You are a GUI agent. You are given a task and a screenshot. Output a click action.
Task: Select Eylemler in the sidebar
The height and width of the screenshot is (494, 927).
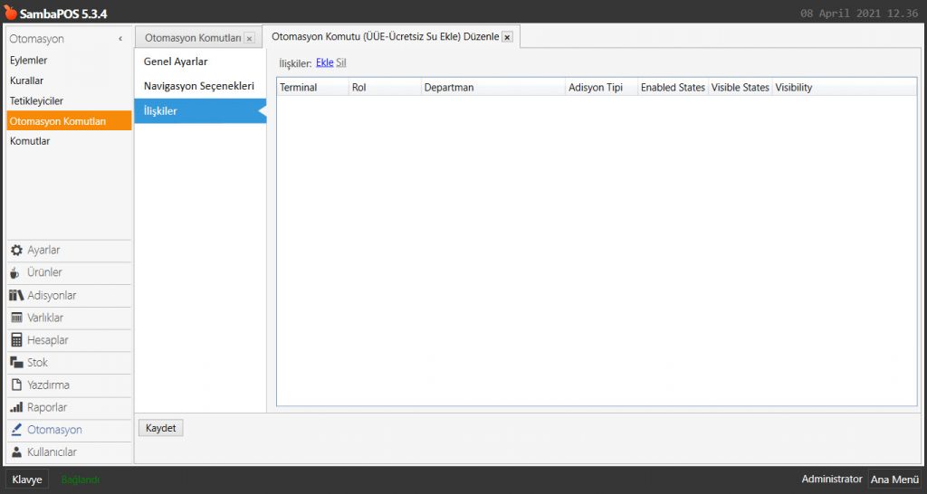point(29,61)
